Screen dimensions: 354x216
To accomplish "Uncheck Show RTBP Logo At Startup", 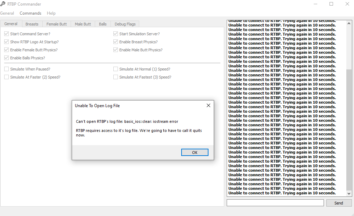I will 6,42.
